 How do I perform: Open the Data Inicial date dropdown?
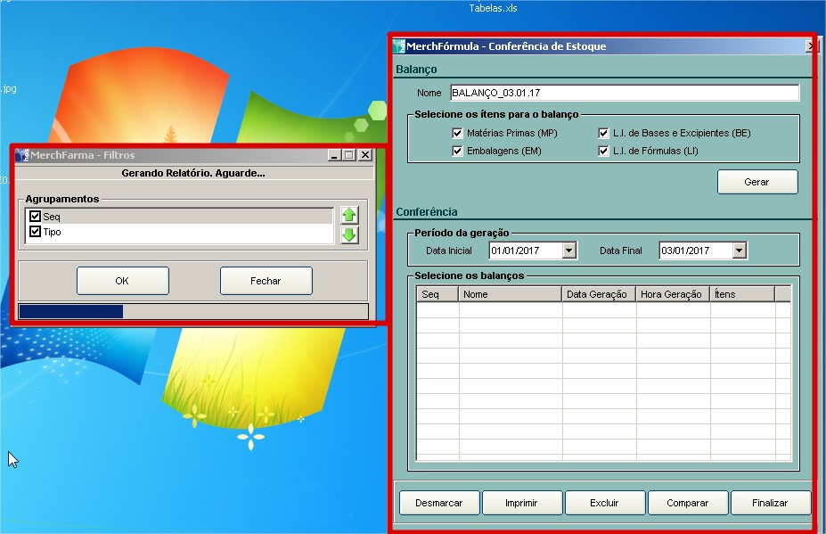(x=569, y=251)
